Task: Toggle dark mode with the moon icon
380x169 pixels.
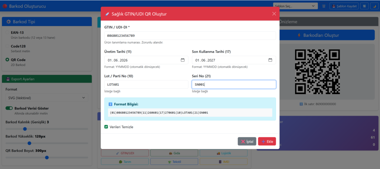Action: 374,6
